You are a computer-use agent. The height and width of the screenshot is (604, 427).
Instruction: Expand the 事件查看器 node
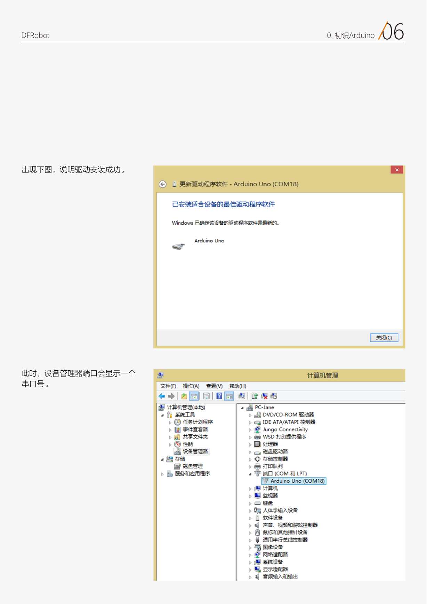(170, 430)
